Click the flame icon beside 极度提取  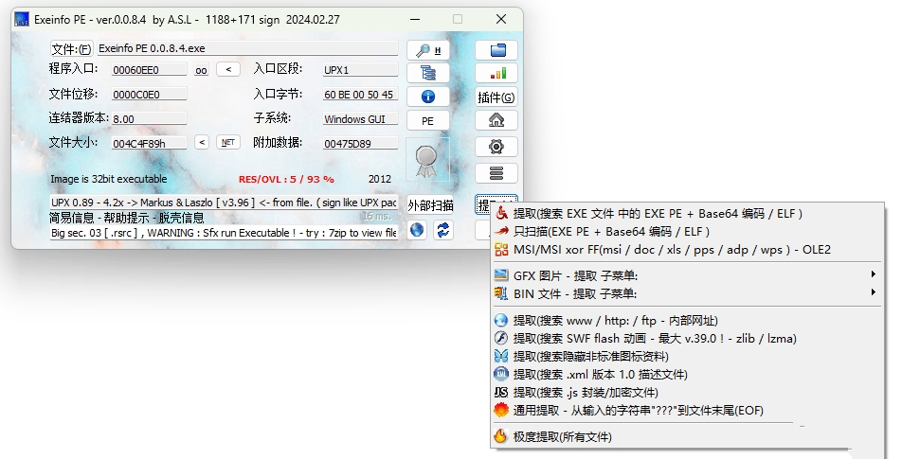pyautogui.click(x=501, y=436)
